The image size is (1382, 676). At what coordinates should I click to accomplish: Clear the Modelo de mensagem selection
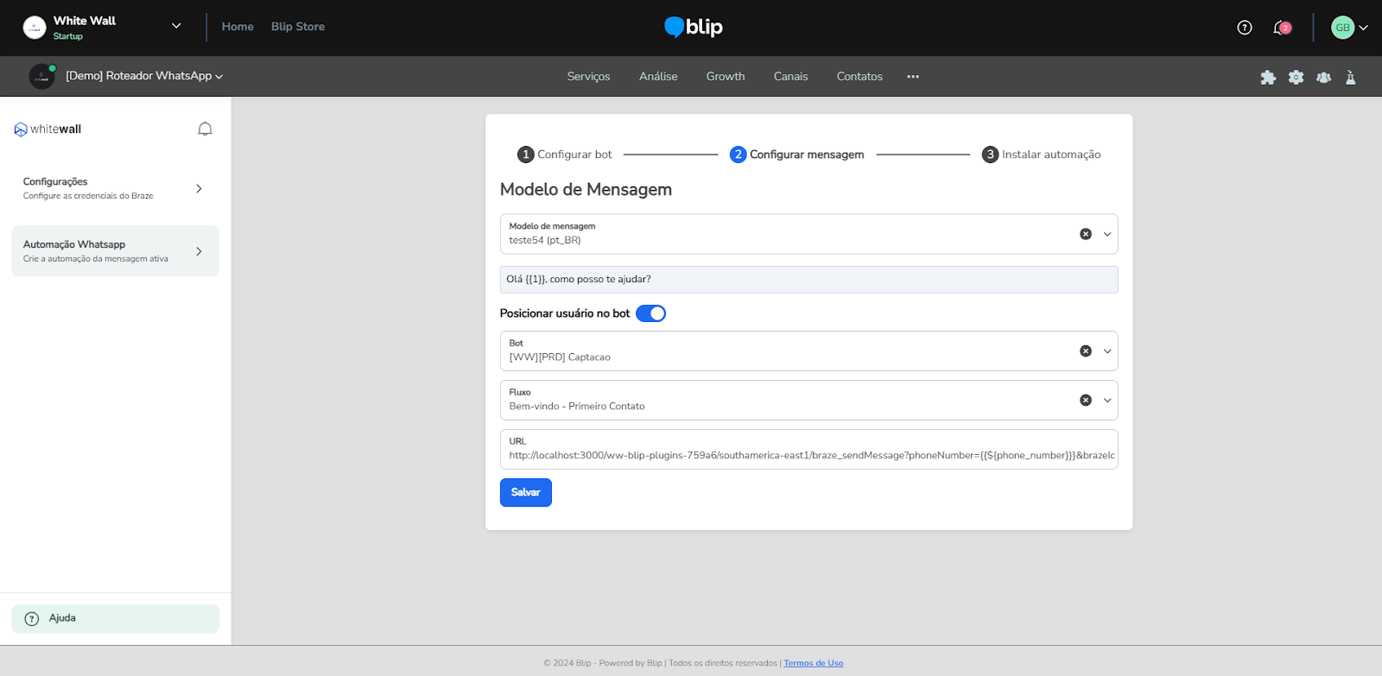tap(1086, 234)
